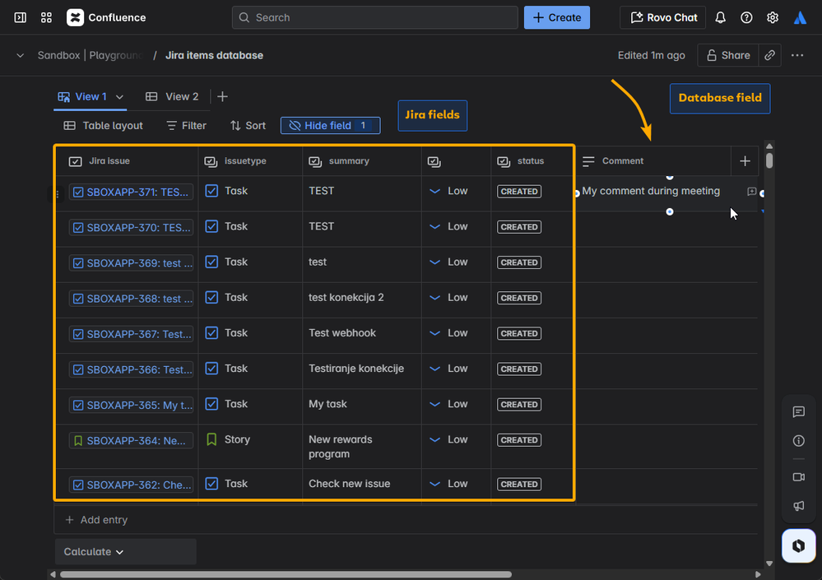Open the help question mark icon
This screenshot has height=580, width=822.
[746, 17]
